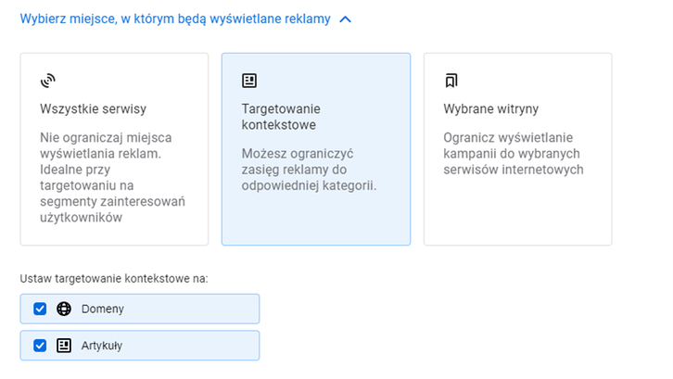Click the globe icon beside Domeny
This screenshot has height=379, width=673.
tap(64, 309)
